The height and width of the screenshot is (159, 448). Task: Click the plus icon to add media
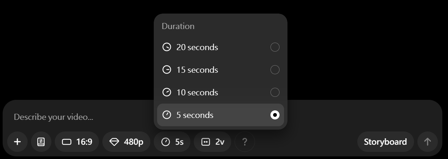click(x=17, y=142)
